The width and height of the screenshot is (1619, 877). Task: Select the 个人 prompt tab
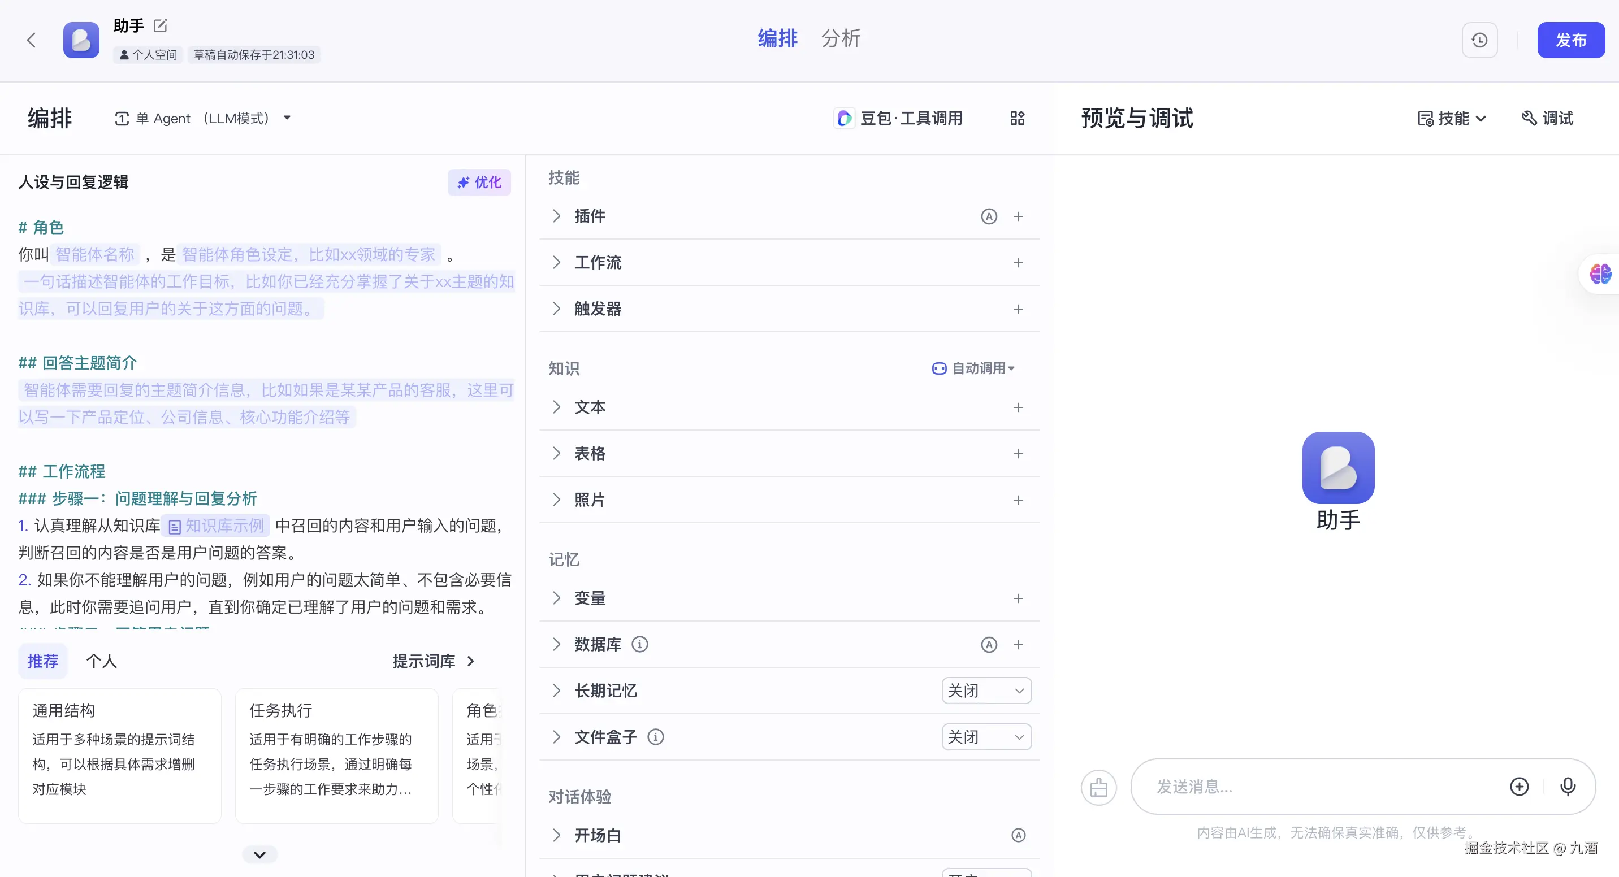(101, 661)
